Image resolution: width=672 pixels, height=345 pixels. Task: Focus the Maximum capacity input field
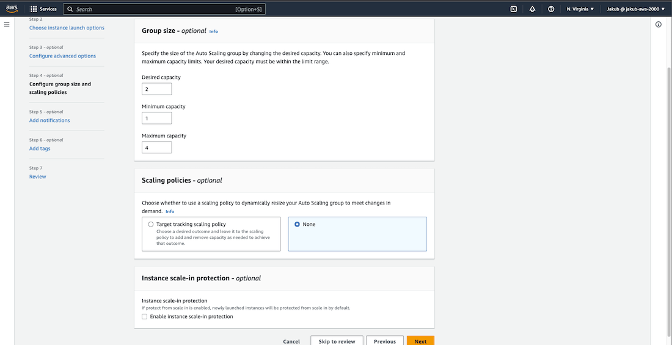coord(156,148)
